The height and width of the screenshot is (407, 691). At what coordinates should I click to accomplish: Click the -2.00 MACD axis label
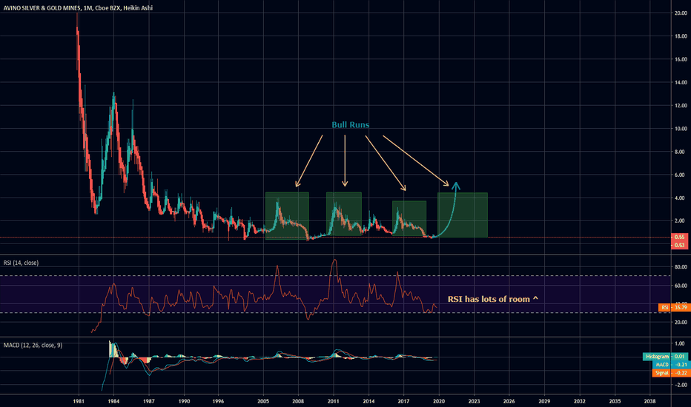point(680,385)
